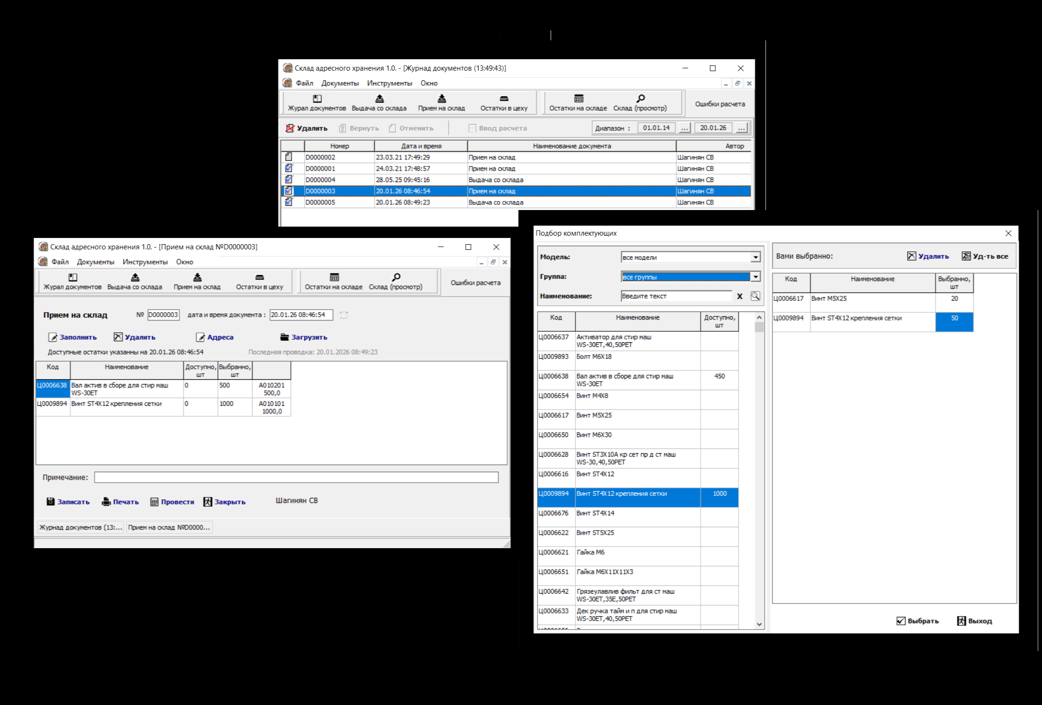
Task: Click document date field 20.01.26 08:46:54
Action: 301,315
